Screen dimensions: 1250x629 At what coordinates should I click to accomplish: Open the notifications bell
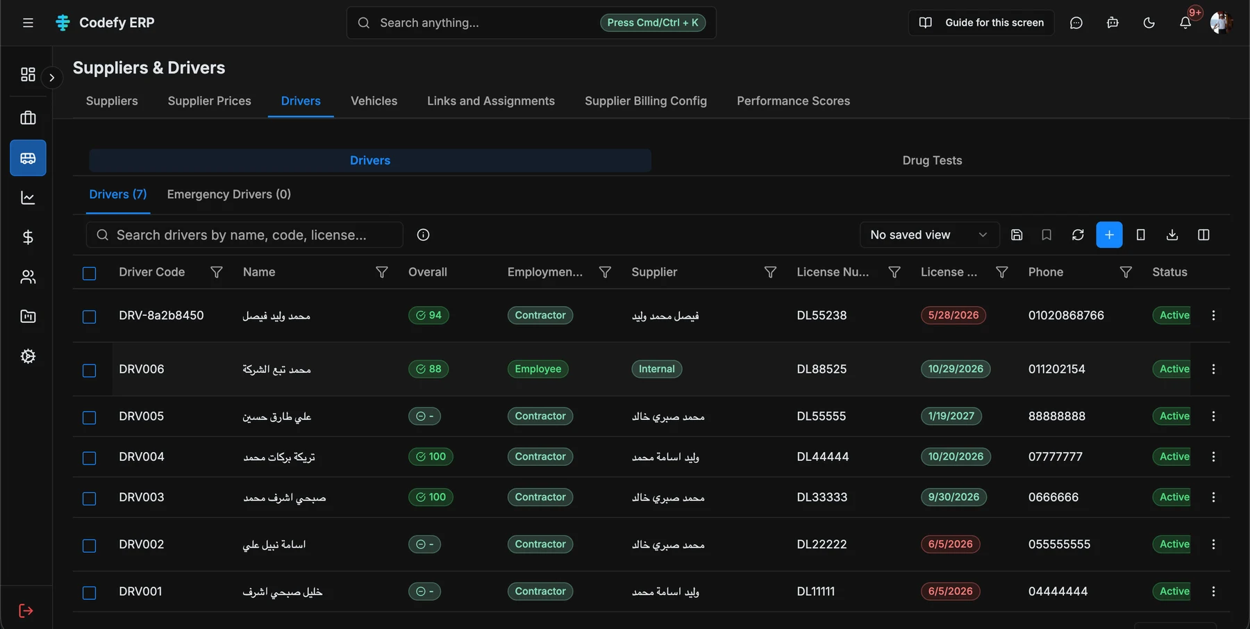pos(1185,23)
